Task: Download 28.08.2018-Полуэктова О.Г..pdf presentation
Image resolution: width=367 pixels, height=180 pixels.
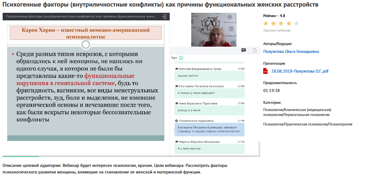Action: [299, 71]
